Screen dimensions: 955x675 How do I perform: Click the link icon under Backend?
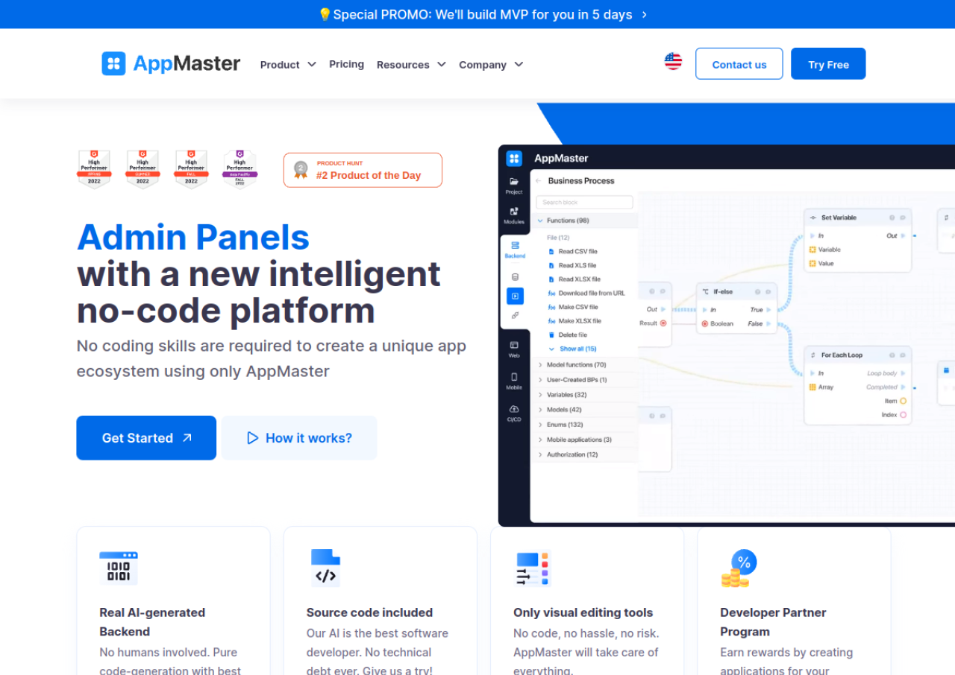[515, 316]
